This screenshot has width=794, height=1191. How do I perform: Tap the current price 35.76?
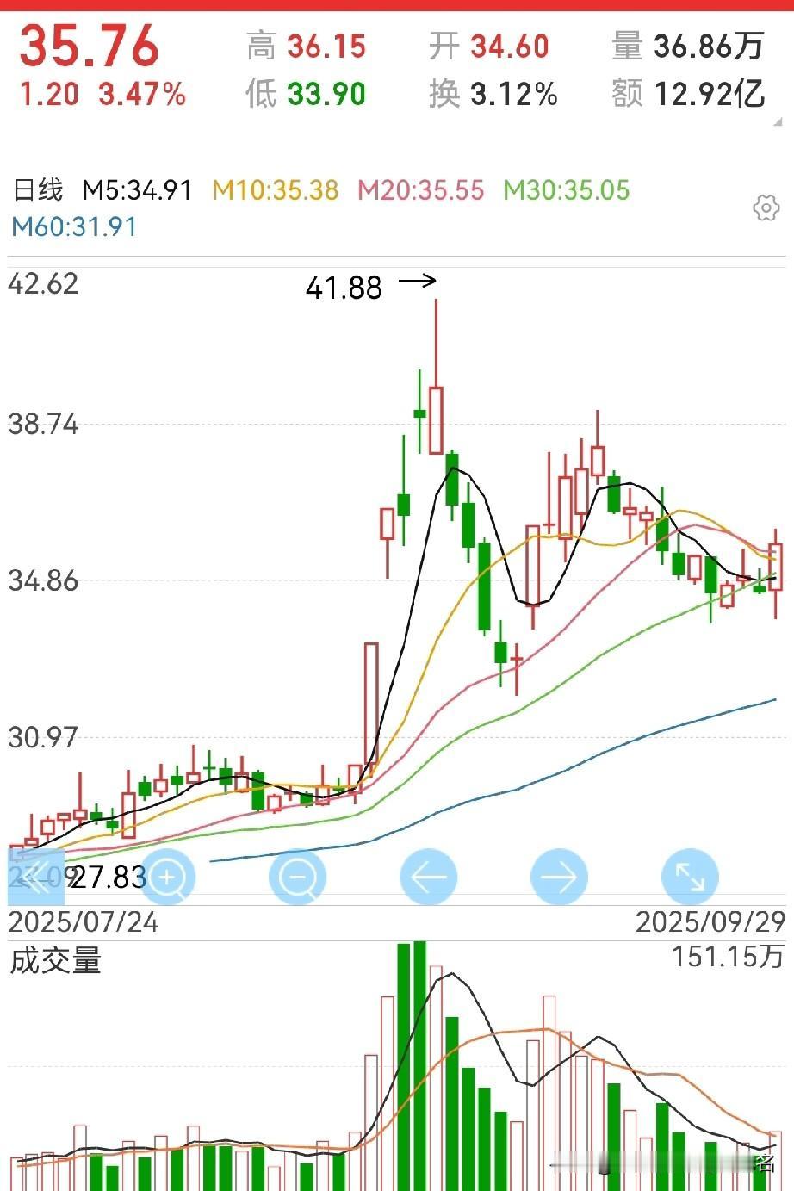coord(90,46)
